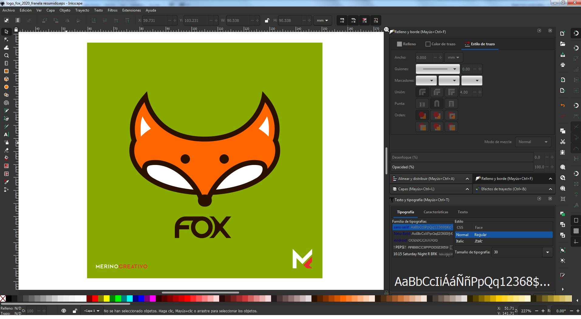Open the Archivo menu
This screenshot has width=581, height=319.
8,10
